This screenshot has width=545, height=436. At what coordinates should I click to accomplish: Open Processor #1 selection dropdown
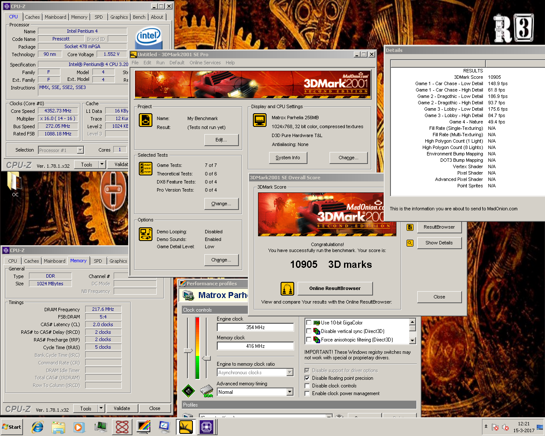[80, 150]
